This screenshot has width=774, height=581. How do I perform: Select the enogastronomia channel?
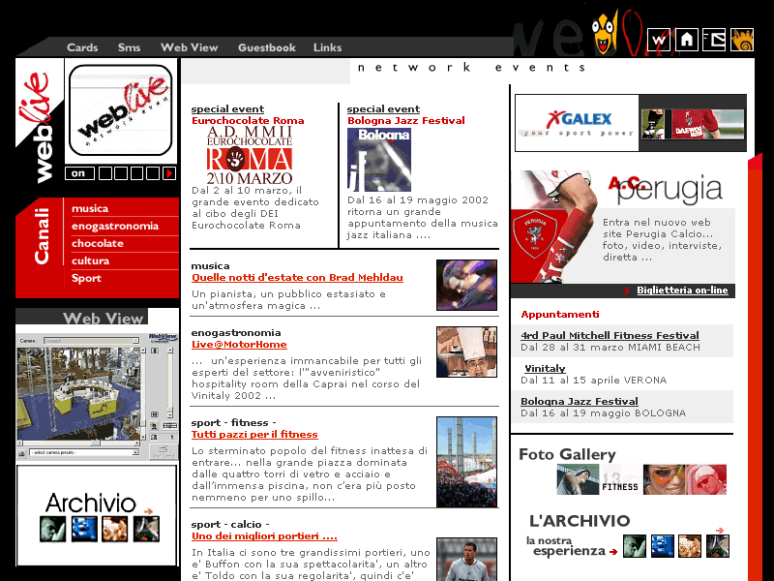point(115,227)
